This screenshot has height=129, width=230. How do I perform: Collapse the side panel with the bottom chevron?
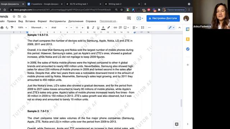click(x=188, y=124)
